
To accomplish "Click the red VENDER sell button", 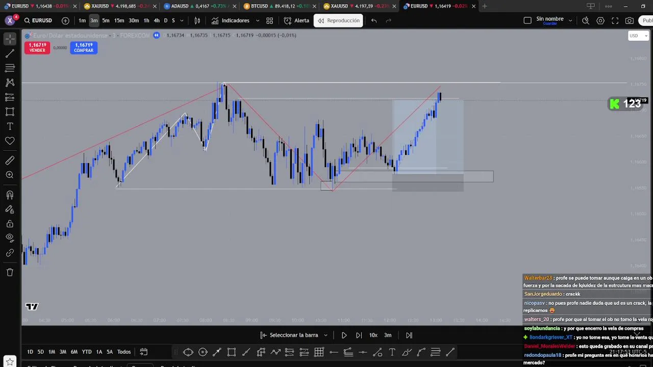I will pos(37,47).
